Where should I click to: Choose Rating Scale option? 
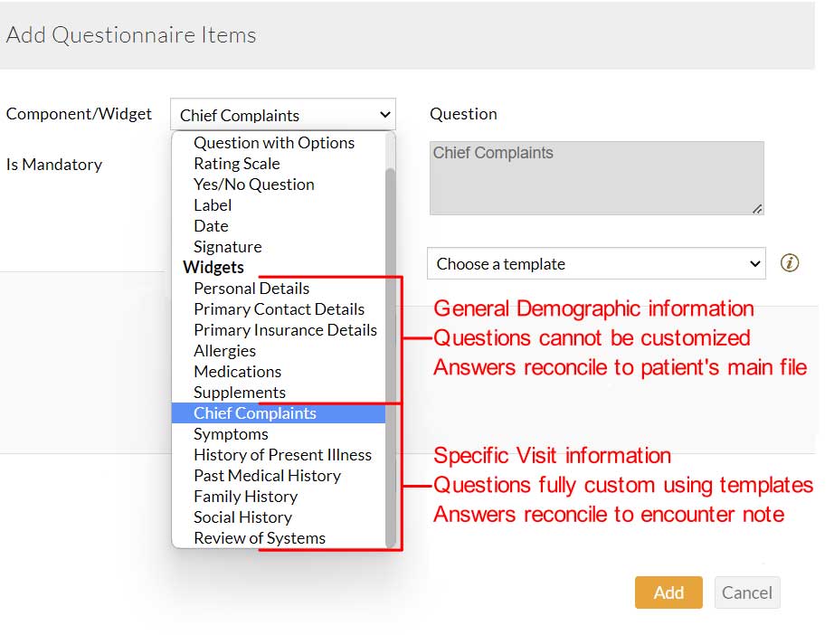tap(236, 164)
